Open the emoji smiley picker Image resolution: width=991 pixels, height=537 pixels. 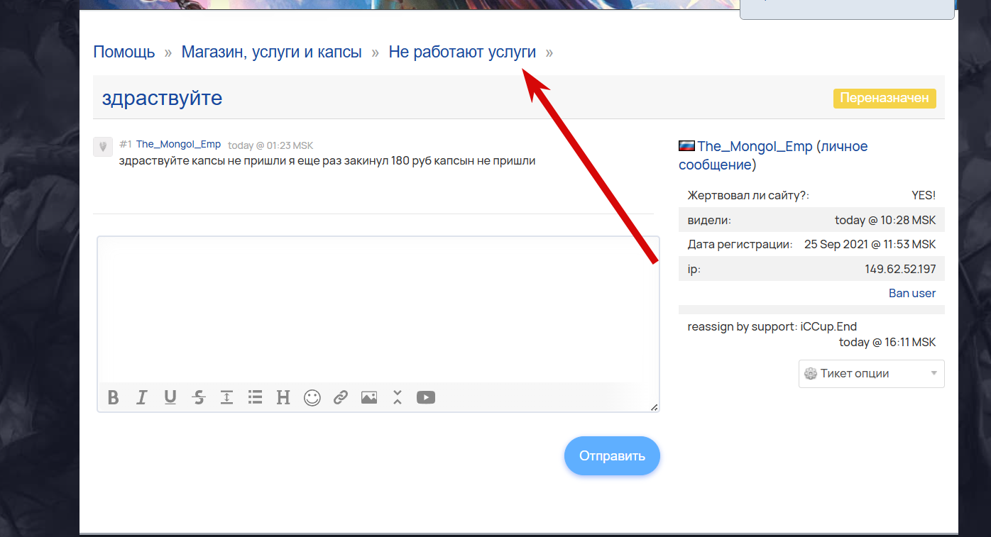click(x=312, y=397)
